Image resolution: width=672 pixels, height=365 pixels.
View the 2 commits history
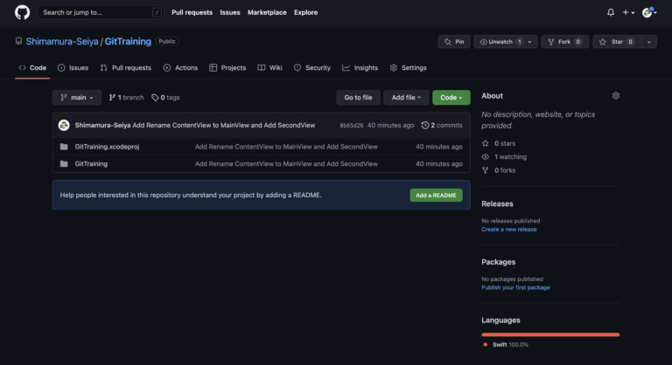(x=442, y=125)
